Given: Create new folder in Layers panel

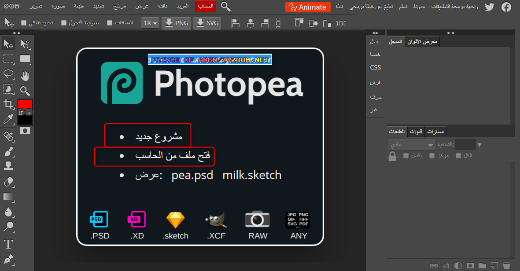Looking at the screenshot, I should (482, 266).
